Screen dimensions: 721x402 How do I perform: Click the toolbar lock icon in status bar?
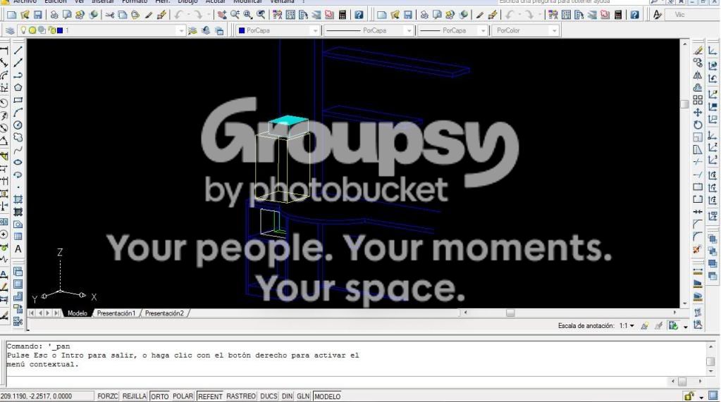[689, 396]
